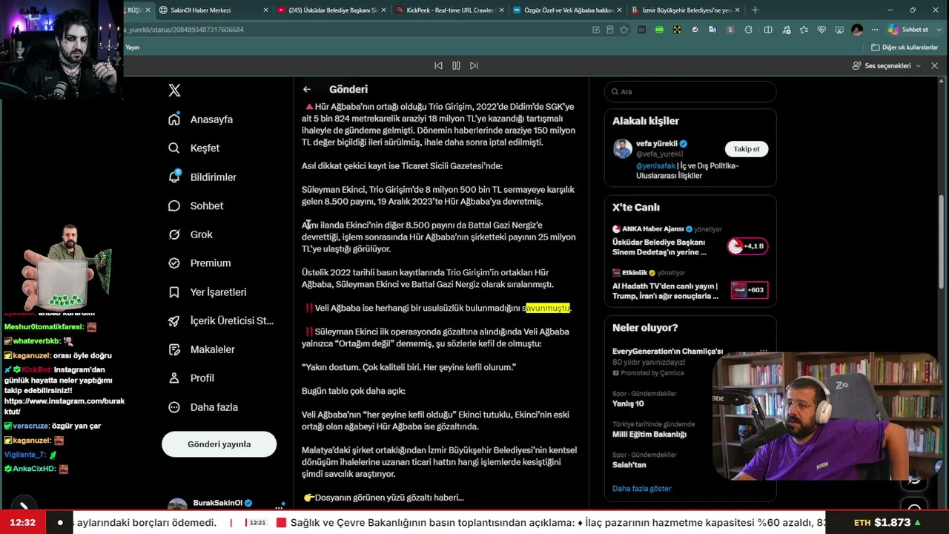Switch to Özgür Özel ve Veli Ağbaba tab

point(567,10)
